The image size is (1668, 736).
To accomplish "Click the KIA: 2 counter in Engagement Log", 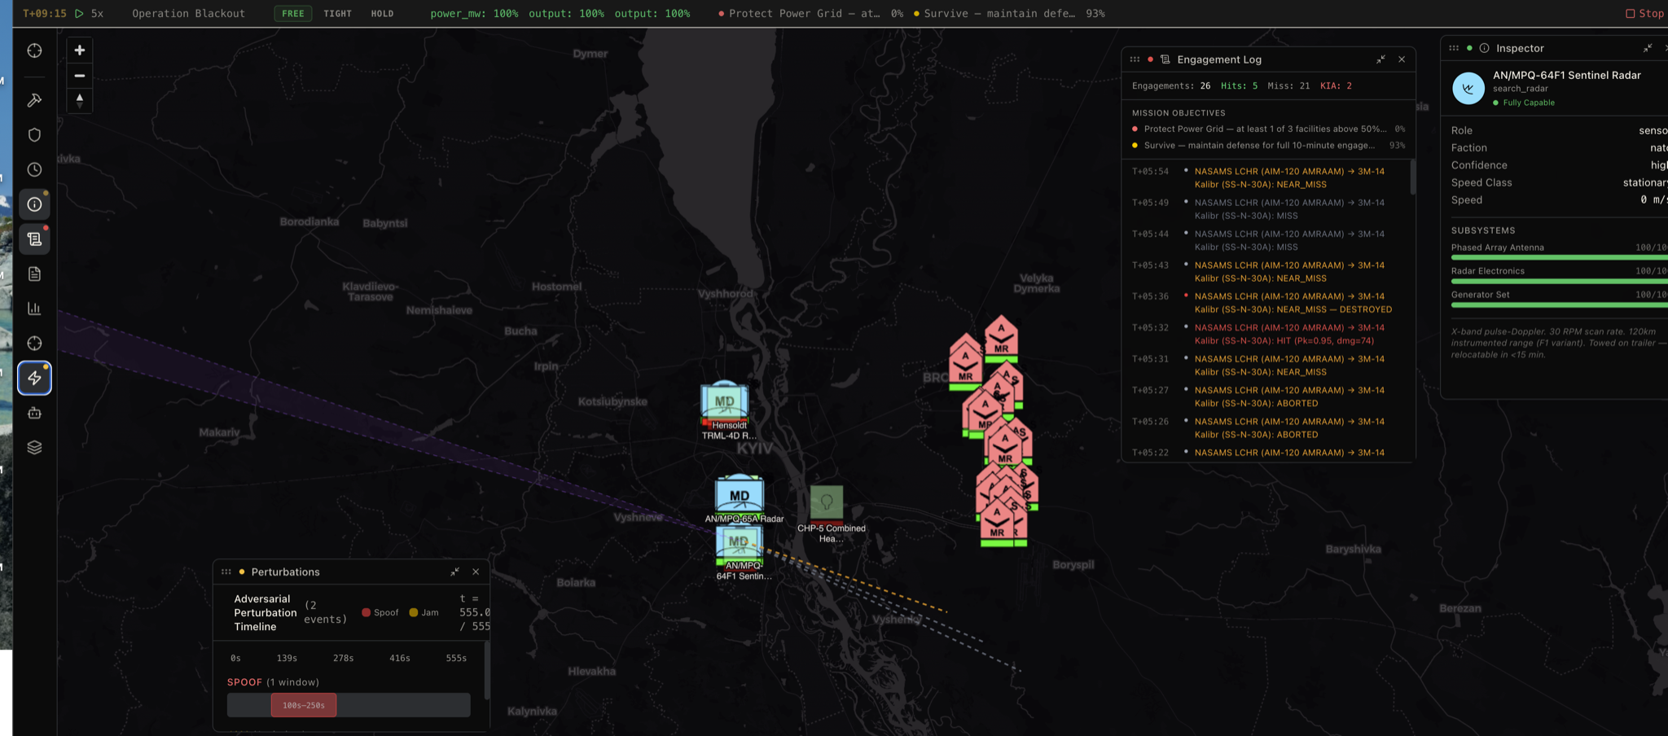I will point(1336,85).
